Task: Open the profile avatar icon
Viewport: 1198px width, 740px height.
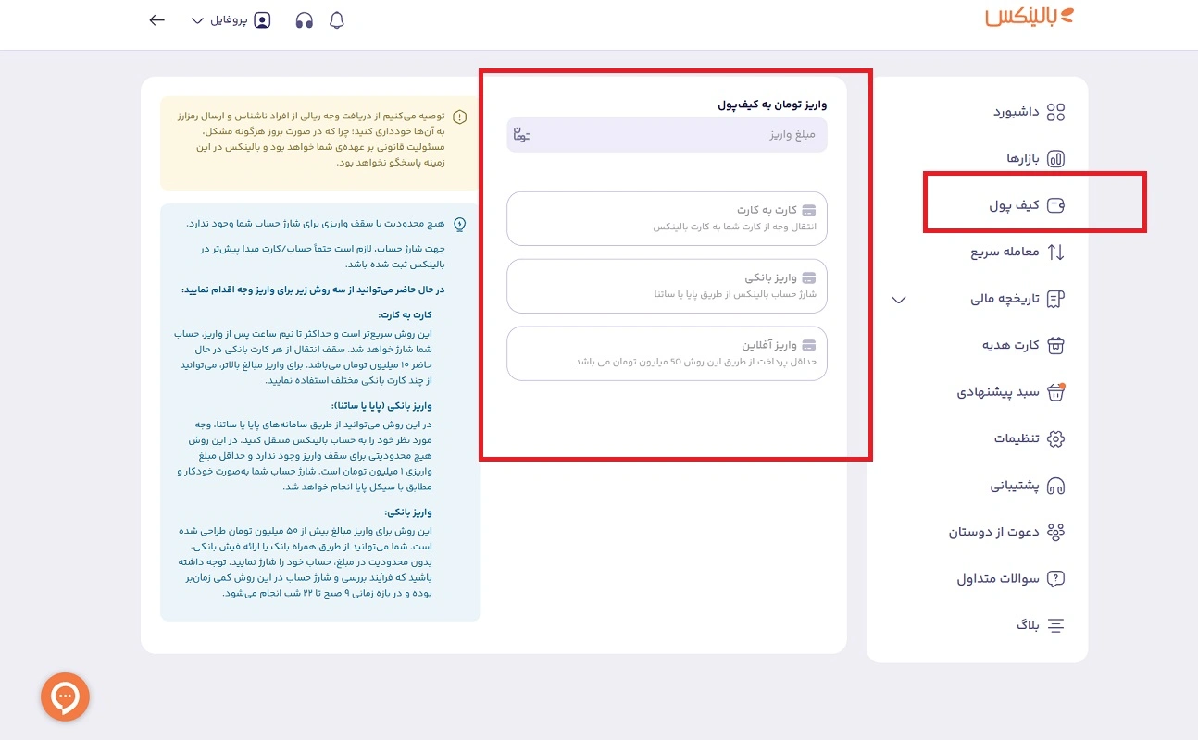Action: pos(263,20)
